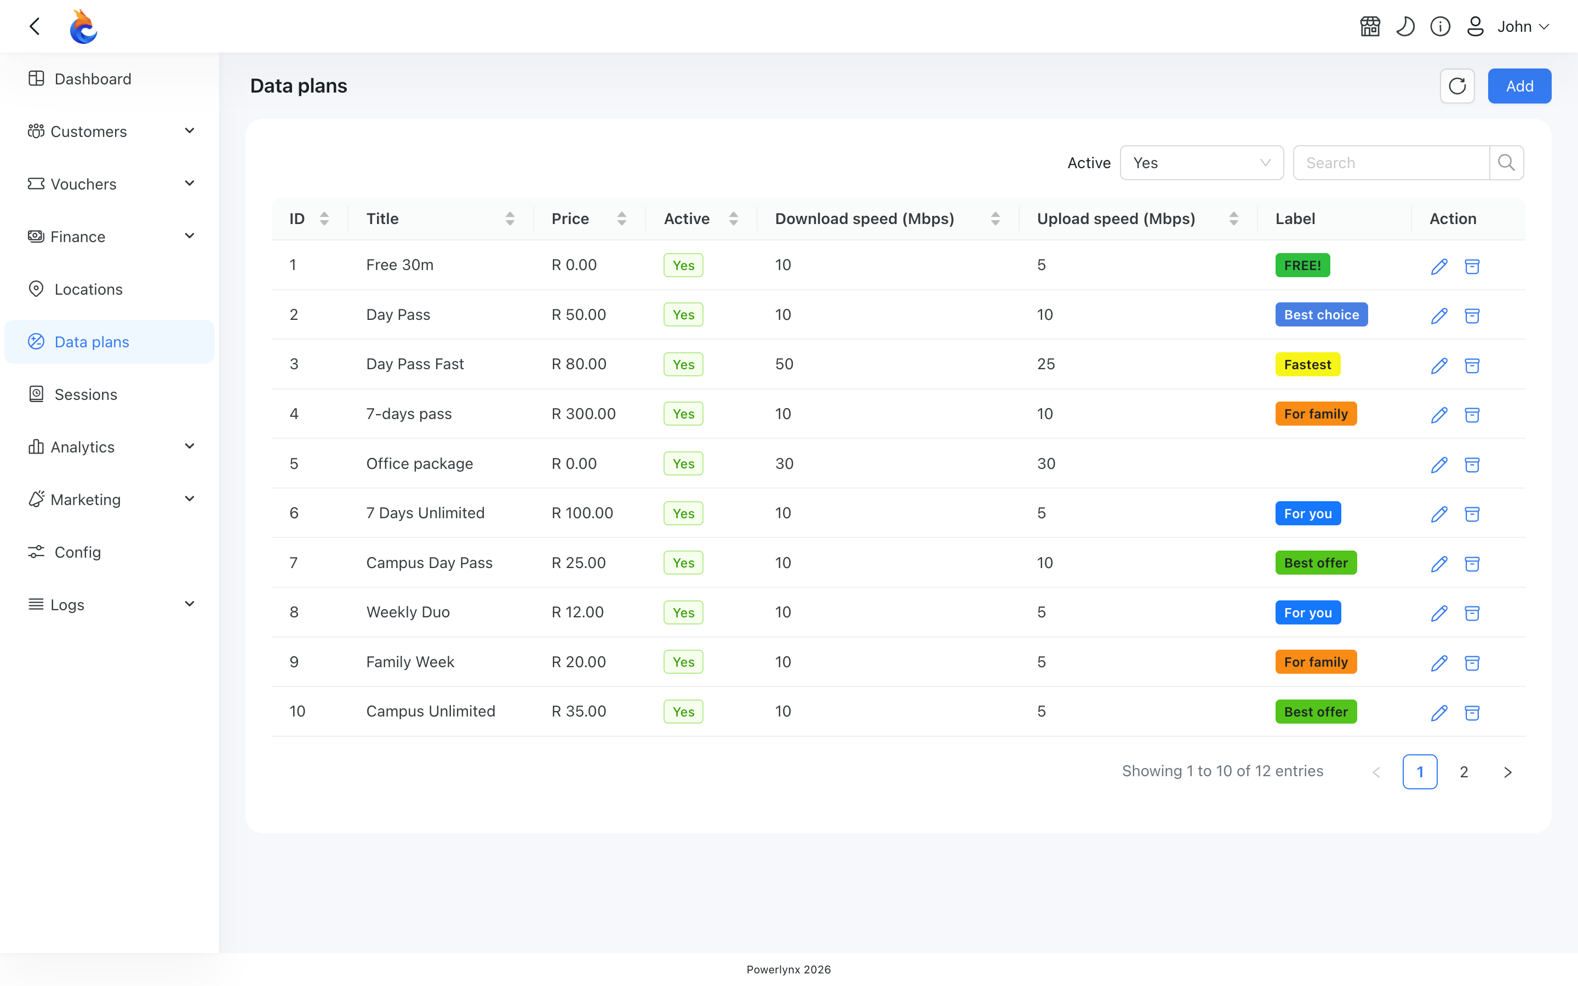This screenshot has width=1578, height=986.
Task: Click the Add button
Action: click(x=1519, y=86)
